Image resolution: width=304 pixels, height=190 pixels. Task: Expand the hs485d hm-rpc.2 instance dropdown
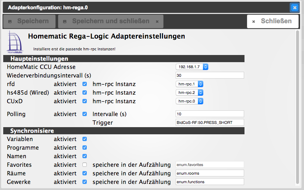pyautogui.click(x=190, y=93)
